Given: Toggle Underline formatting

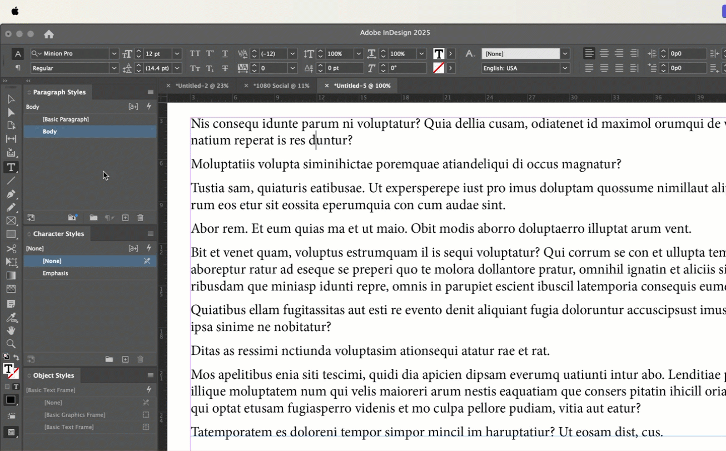Looking at the screenshot, I should pyautogui.click(x=225, y=54).
